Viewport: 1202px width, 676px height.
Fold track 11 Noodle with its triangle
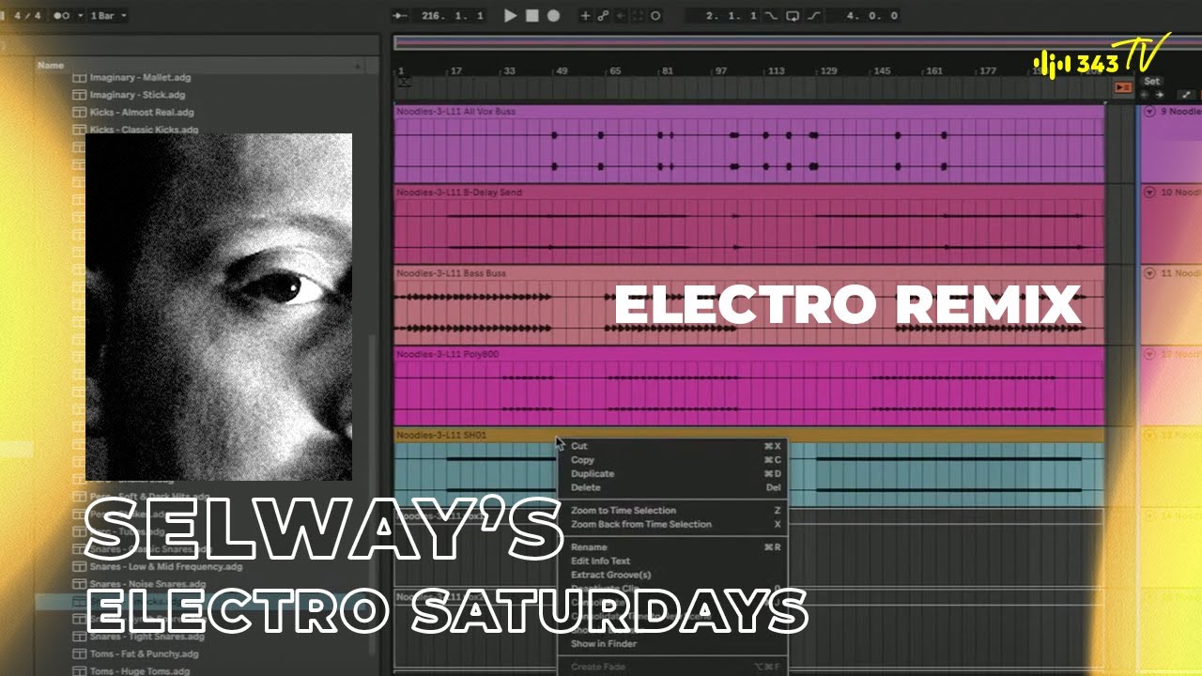(x=1149, y=273)
